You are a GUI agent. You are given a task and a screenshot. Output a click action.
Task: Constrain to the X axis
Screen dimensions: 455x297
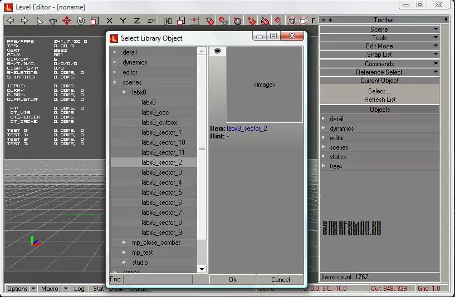tap(109, 21)
